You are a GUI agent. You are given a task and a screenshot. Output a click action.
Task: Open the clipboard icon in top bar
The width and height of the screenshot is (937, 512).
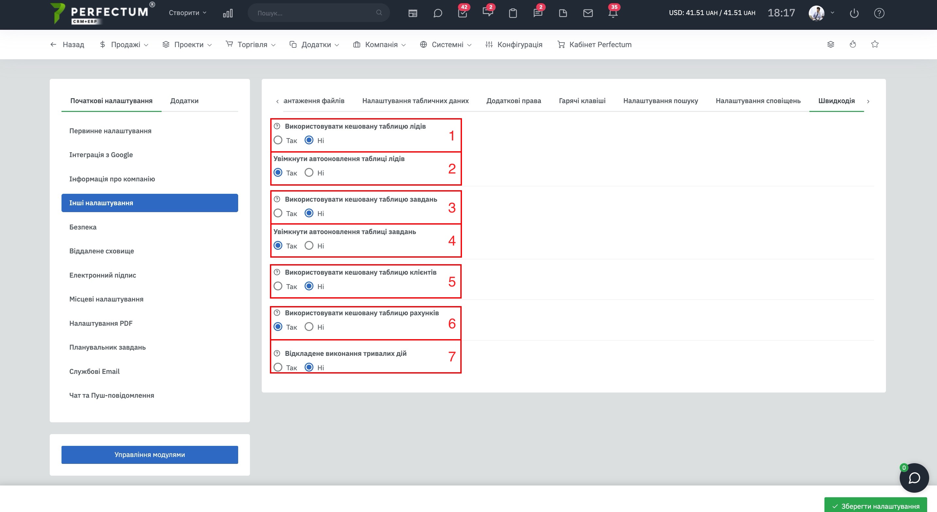(513, 13)
